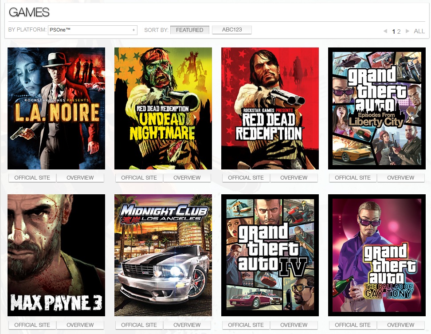The width and height of the screenshot is (431, 334).
Task: Visit Official Site for Max Payne 3
Action: tap(32, 325)
